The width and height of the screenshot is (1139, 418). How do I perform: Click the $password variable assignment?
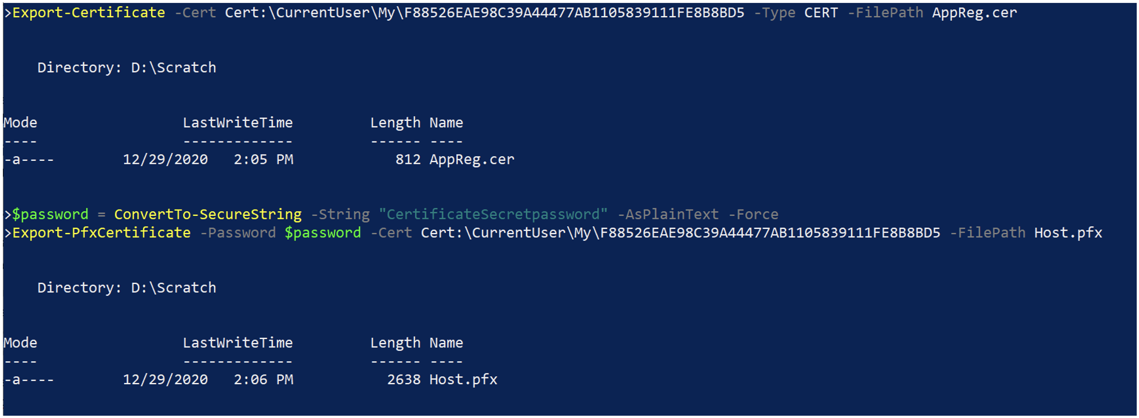pos(50,214)
